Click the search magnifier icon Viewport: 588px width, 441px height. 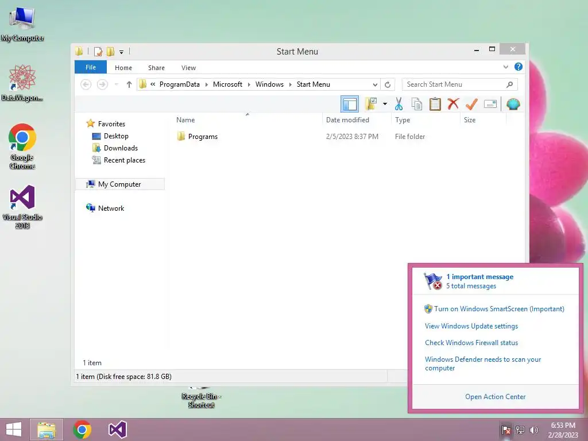[x=510, y=85]
